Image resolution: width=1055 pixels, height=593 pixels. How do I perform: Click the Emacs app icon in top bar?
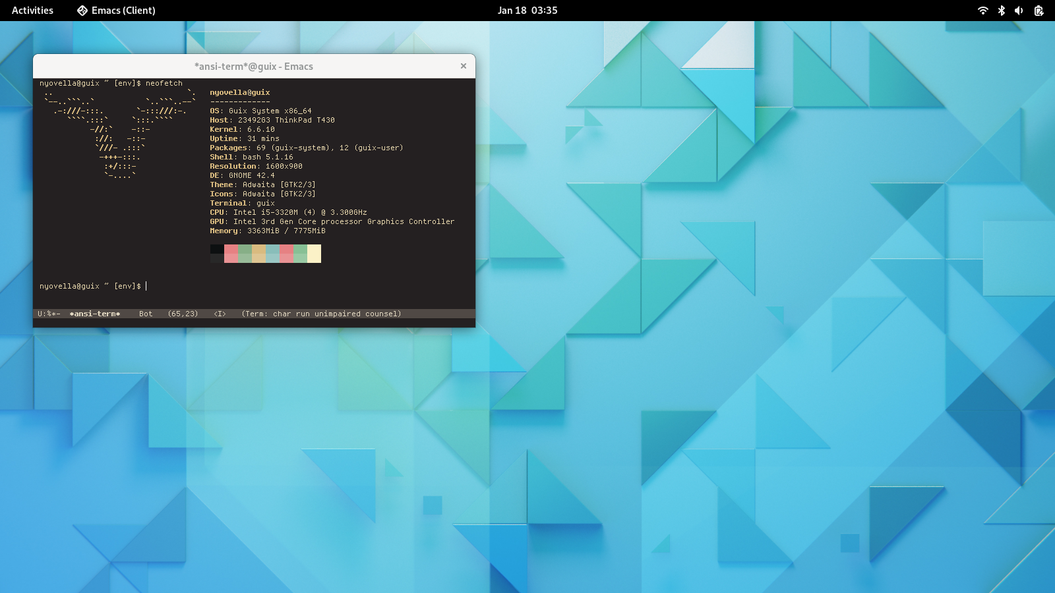pyautogui.click(x=82, y=11)
